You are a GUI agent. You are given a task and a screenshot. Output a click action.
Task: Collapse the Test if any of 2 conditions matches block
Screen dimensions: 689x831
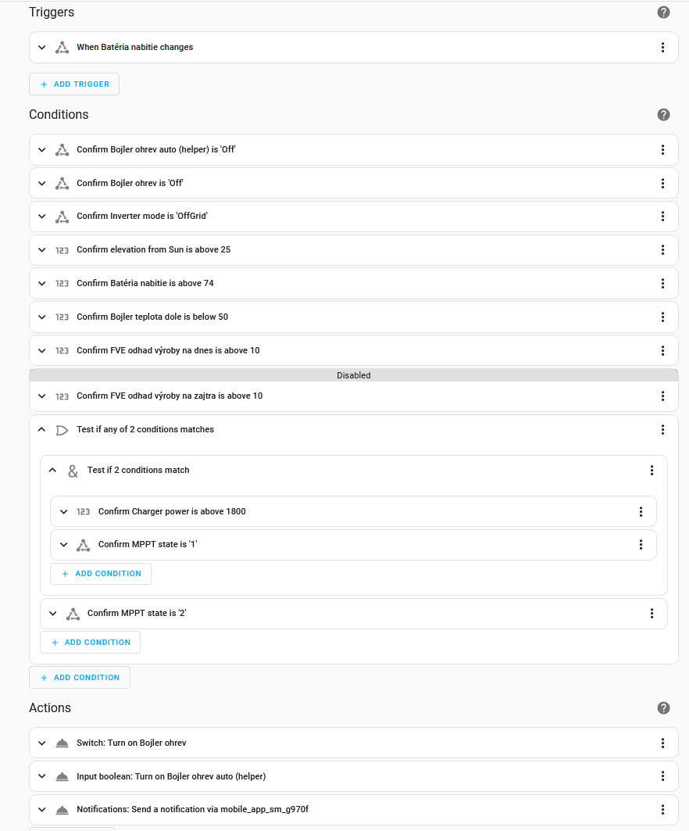coord(42,429)
